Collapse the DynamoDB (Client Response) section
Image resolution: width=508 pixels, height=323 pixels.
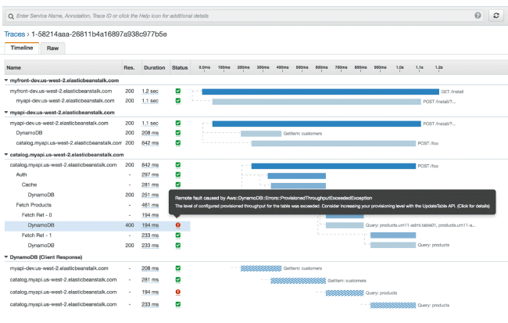coord(6,257)
